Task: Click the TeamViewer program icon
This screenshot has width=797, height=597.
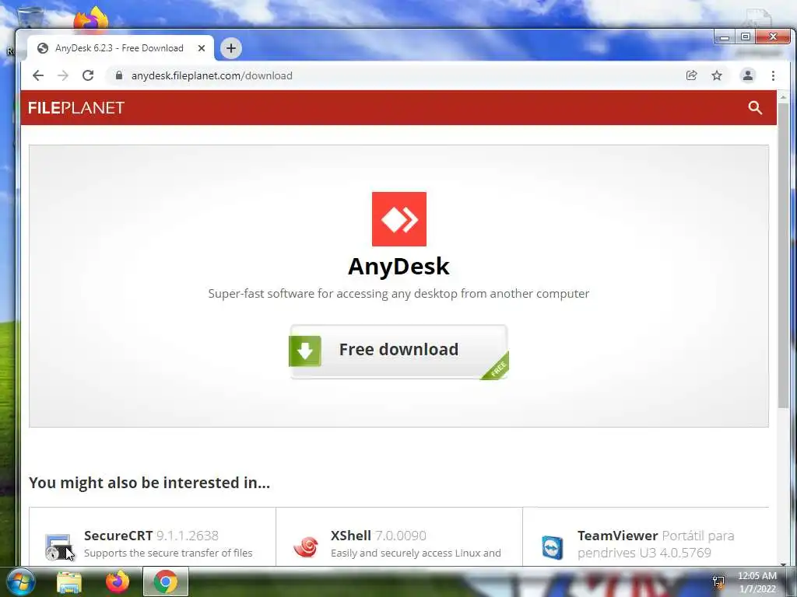Action: 553,547
